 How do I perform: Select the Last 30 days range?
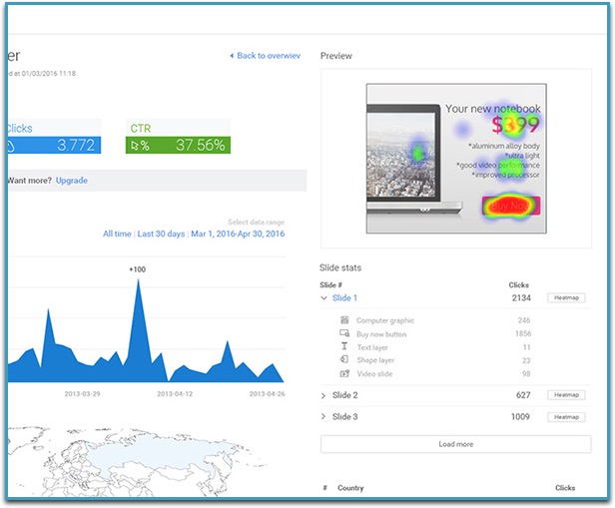click(x=161, y=234)
